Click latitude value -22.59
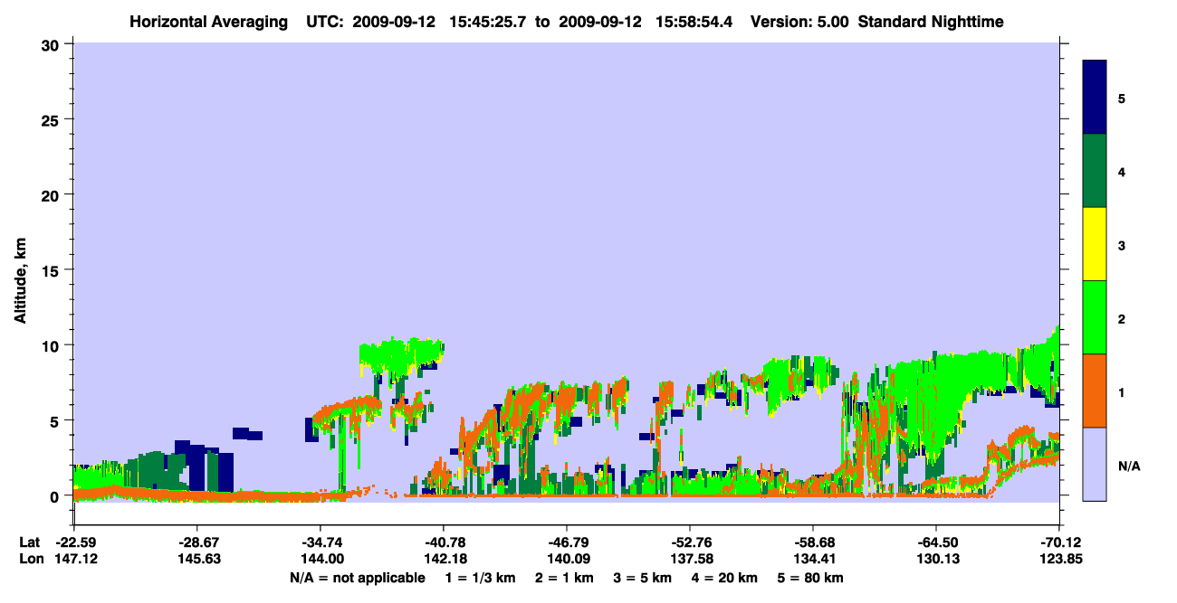The width and height of the screenshot is (1177, 603). pos(74,542)
